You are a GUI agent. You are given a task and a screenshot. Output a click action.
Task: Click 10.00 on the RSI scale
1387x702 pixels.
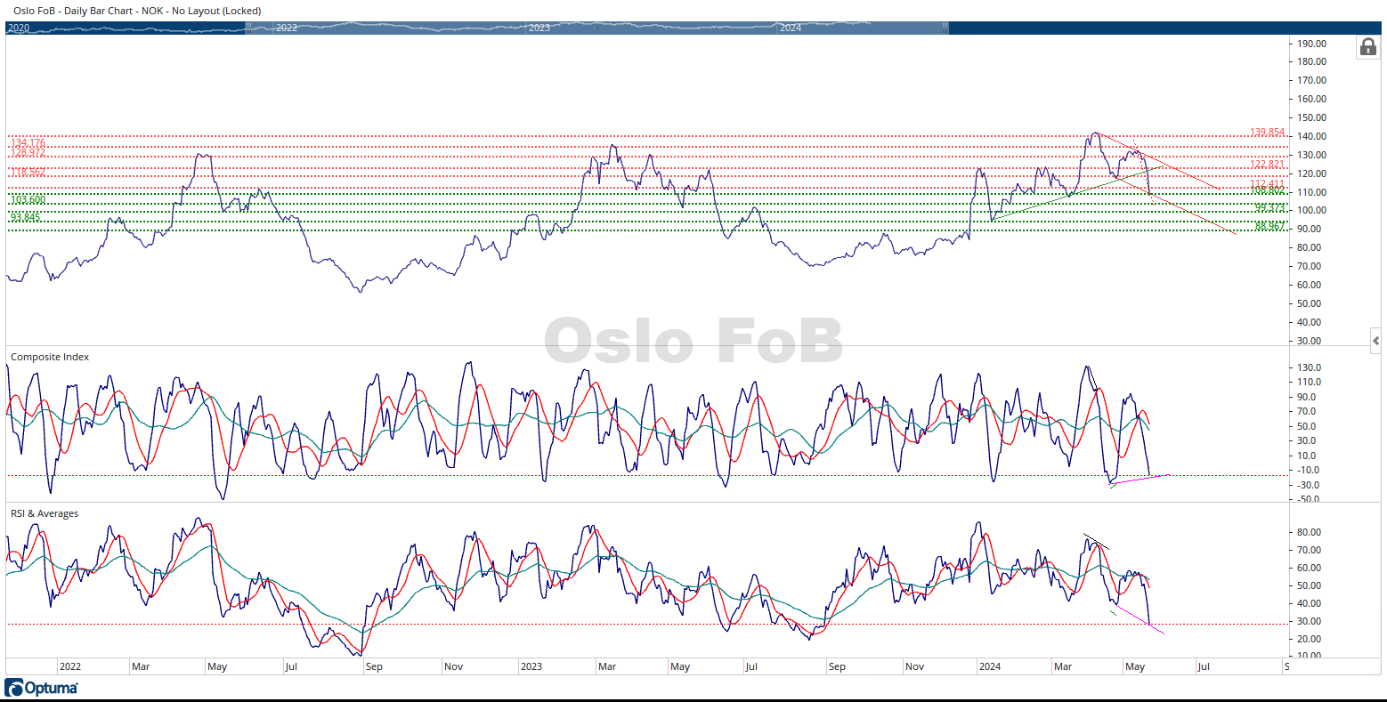(x=1310, y=657)
